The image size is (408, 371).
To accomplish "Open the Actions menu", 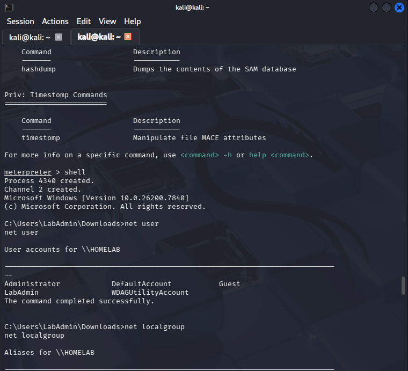I will click(55, 21).
